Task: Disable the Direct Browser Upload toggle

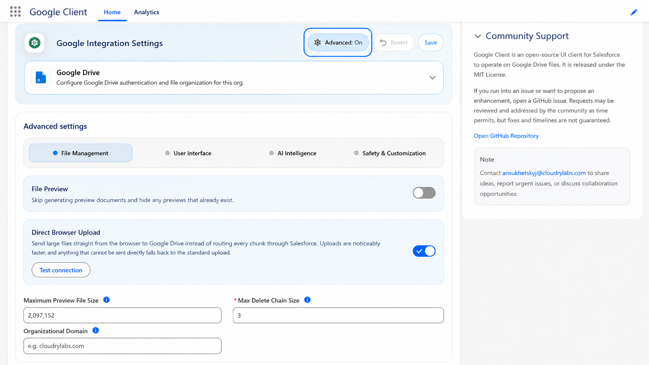Action: (424, 251)
